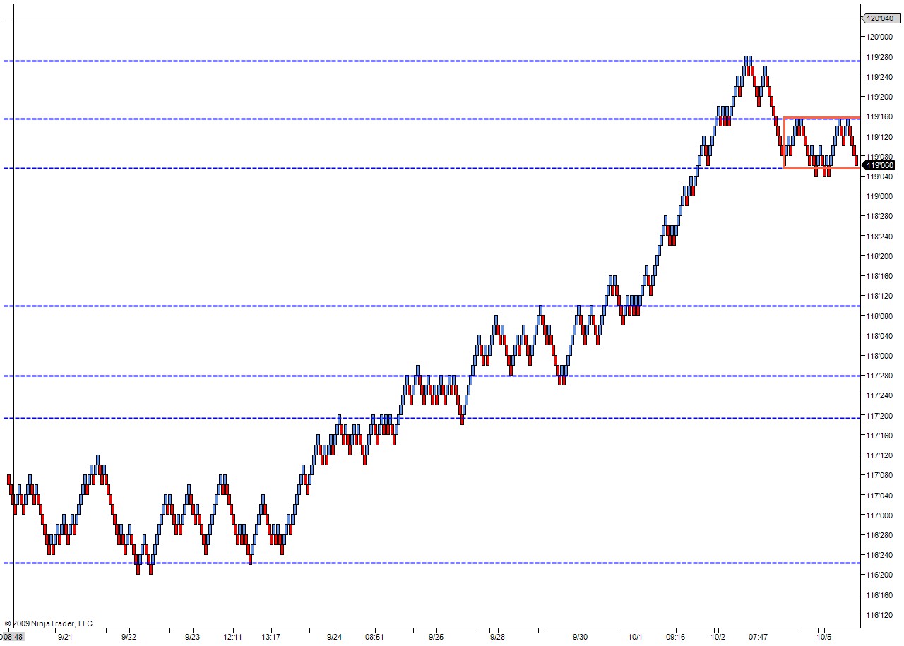
Task: Click the 07:47 time label
Action: (x=758, y=637)
